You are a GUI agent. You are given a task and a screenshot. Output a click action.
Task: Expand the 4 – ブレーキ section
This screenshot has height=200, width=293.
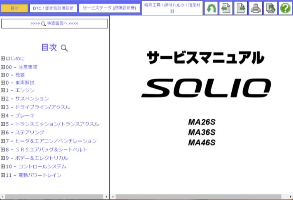click(x=3, y=115)
